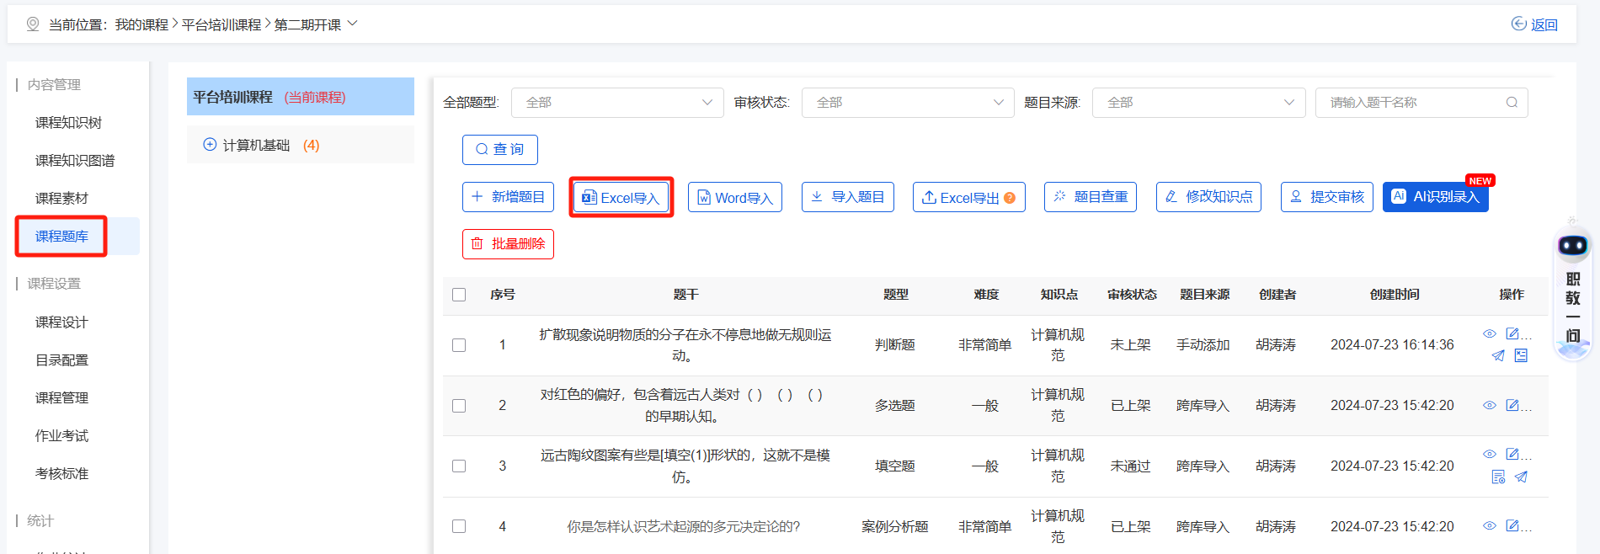Check the checkbox for row 1
The width and height of the screenshot is (1600, 554).
pyautogui.click(x=459, y=345)
